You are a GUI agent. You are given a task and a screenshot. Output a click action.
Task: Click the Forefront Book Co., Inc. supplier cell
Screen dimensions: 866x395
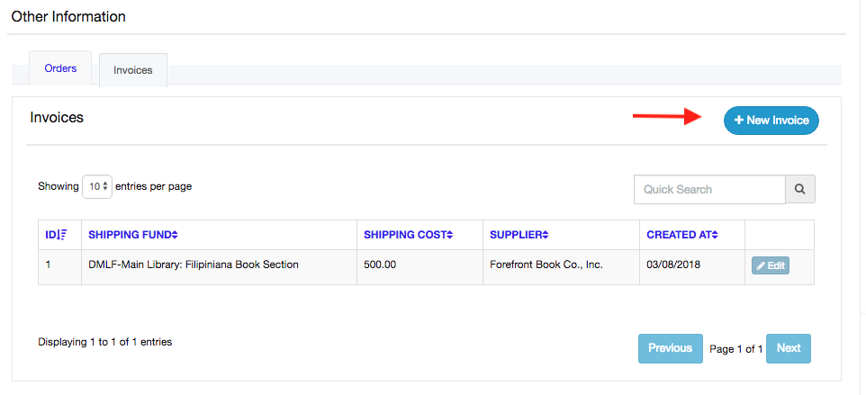coord(546,265)
